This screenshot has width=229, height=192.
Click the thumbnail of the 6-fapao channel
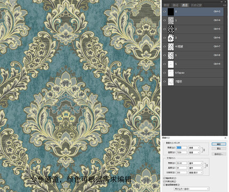click(x=171, y=73)
